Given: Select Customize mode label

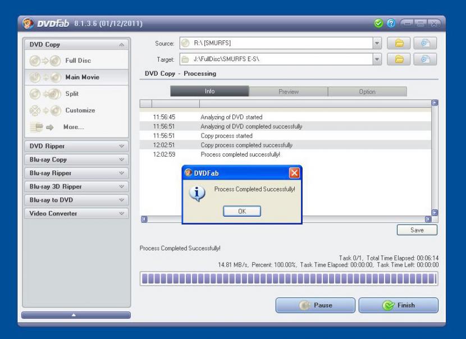Looking at the screenshot, I should [80, 111].
